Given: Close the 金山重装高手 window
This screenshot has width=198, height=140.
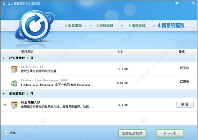Looking at the screenshot, I should [x=193, y=3].
